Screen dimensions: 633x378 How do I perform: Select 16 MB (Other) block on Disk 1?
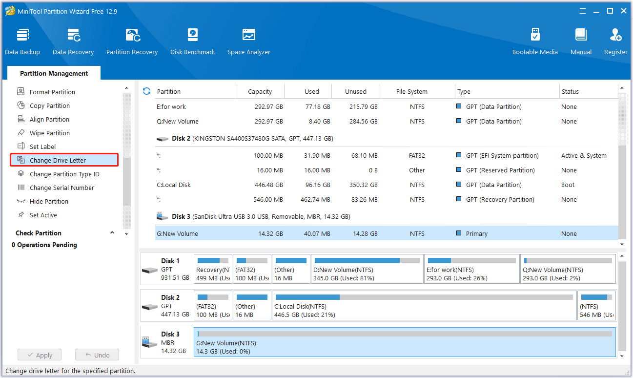pyautogui.click(x=291, y=269)
